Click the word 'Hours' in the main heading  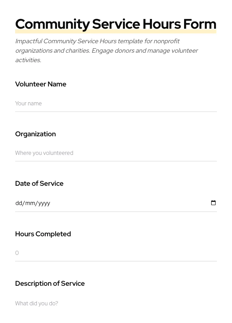[161, 24]
